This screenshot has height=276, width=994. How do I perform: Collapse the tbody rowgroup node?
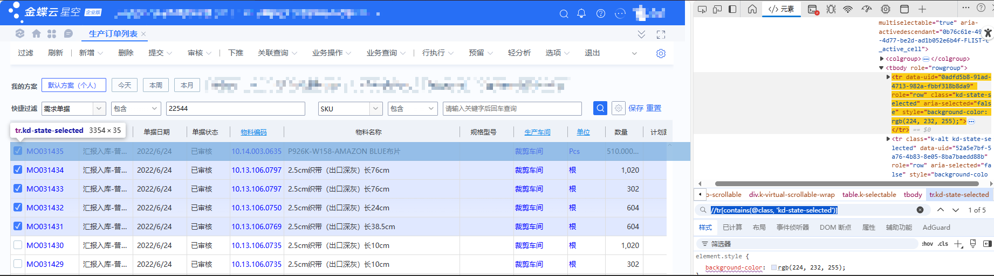[x=882, y=68]
